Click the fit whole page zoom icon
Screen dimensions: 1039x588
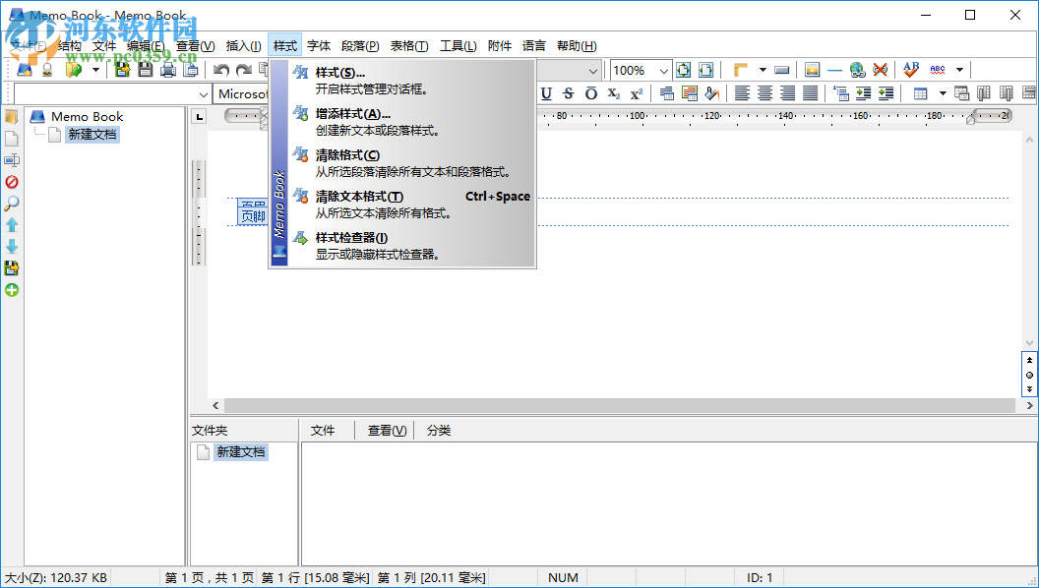(683, 70)
